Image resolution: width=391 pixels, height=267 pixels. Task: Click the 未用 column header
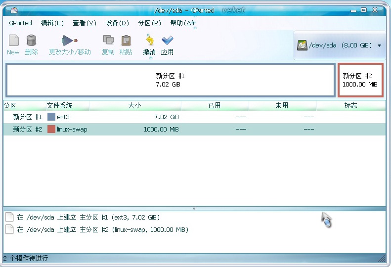283,105
